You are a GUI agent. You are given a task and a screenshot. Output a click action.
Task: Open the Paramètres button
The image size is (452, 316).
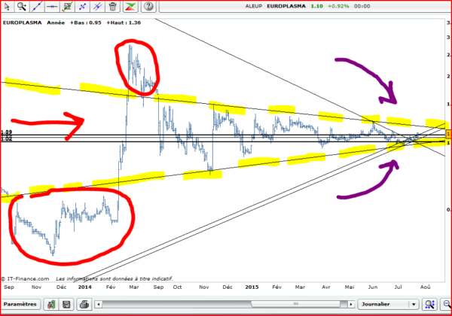coord(21,305)
